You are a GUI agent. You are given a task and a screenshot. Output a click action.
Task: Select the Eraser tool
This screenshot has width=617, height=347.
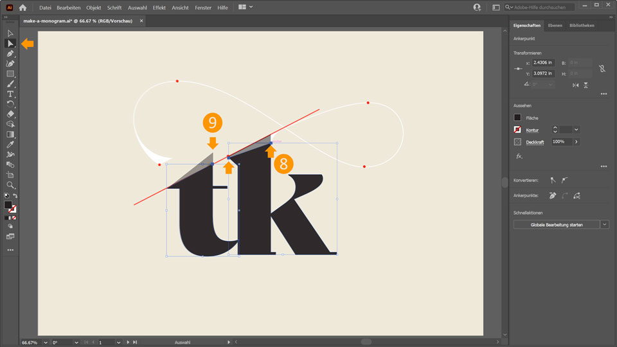(10, 114)
